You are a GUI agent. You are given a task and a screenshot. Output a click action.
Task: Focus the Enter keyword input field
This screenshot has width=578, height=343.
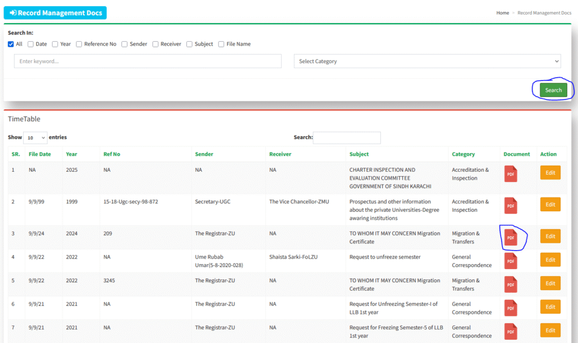point(148,61)
